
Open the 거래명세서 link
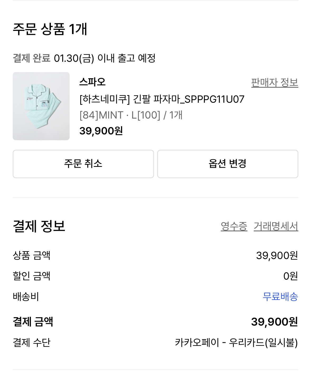pyautogui.click(x=276, y=226)
